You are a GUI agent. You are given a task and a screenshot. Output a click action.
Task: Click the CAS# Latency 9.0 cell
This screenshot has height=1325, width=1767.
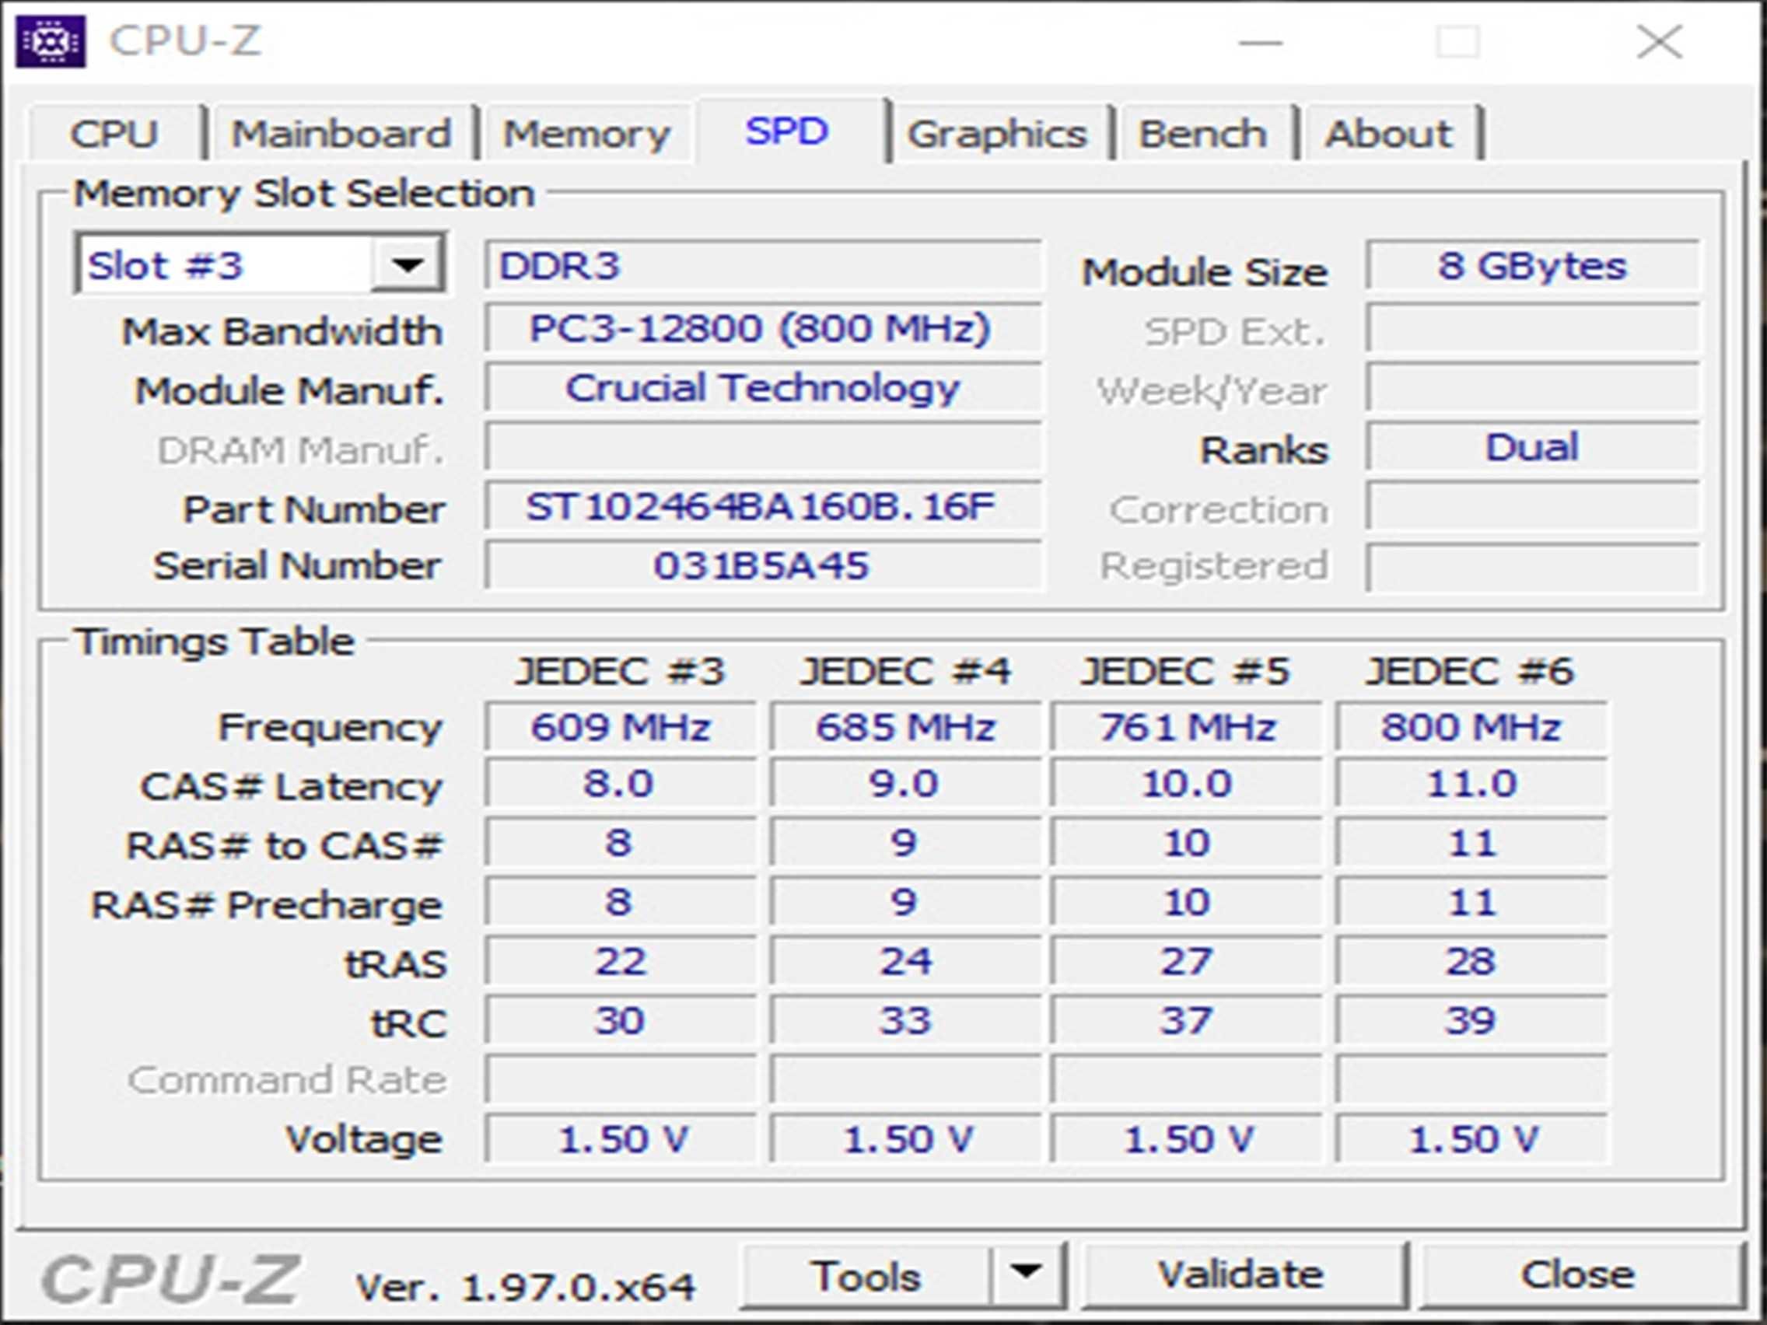coord(906,783)
